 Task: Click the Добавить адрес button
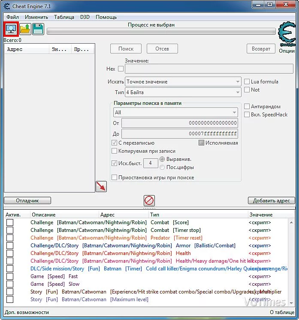[272, 200]
